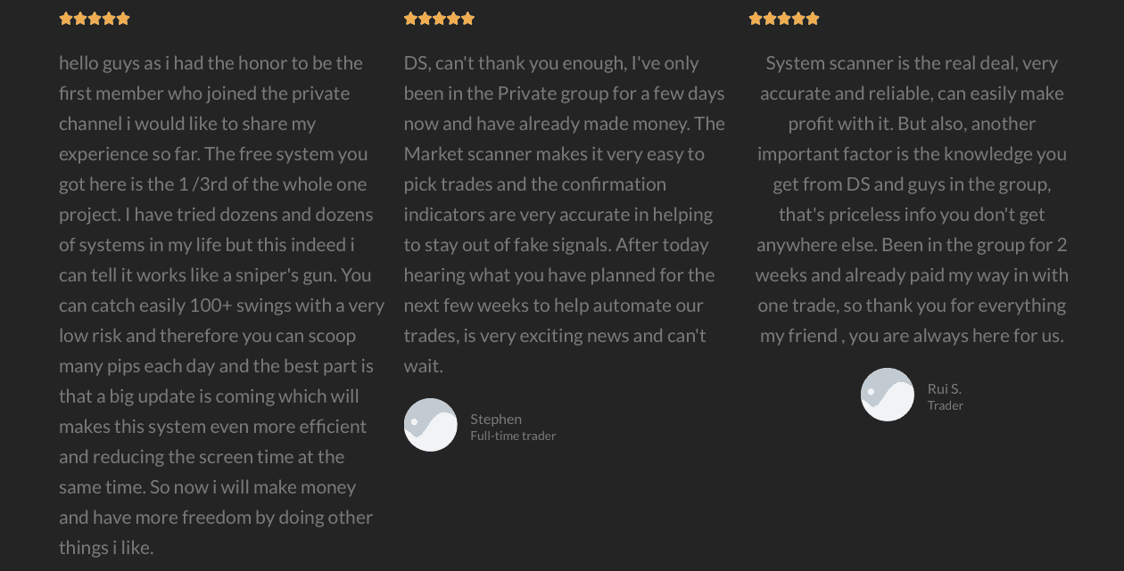Click the name "Rui S."
This screenshot has width=1124, height=571.
(945, 388)
